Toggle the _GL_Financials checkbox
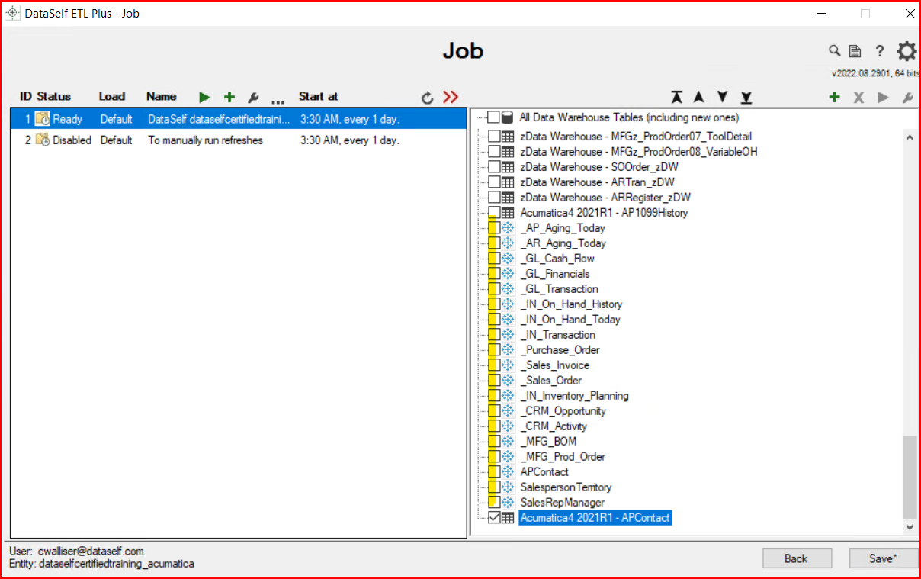Screen dimensions: 921x579 tap(494, 274)
